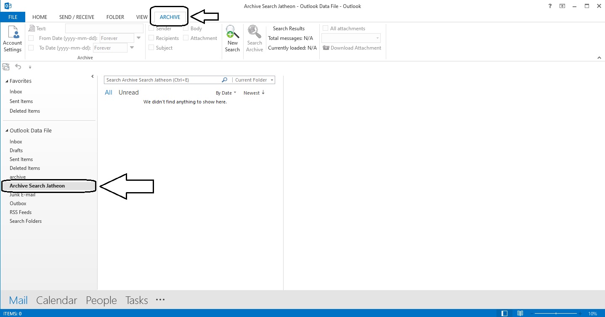The width and height of the screenshot is (605, 317).
Task: Open To Date dropdown arrow
Action: 132,48
